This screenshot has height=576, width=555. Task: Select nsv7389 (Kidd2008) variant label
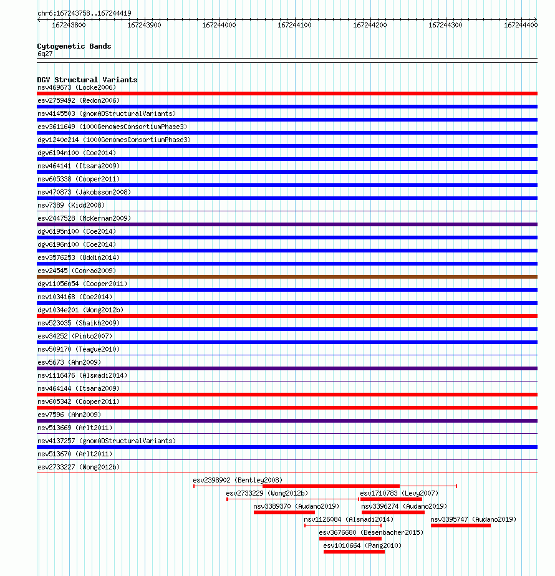(71, 205)
